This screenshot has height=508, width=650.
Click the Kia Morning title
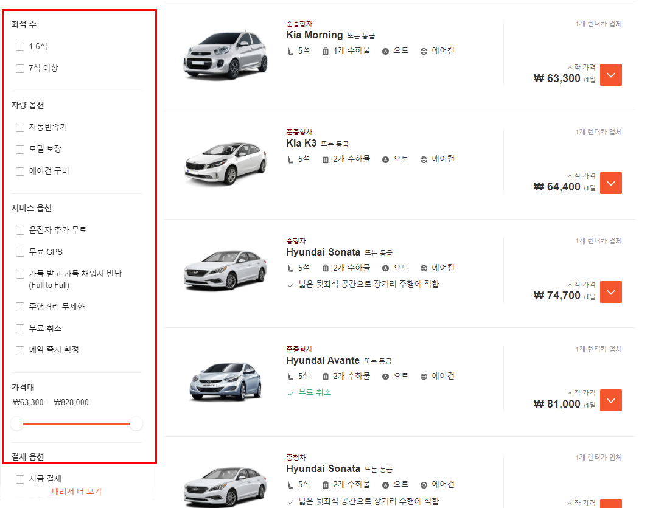314,35
